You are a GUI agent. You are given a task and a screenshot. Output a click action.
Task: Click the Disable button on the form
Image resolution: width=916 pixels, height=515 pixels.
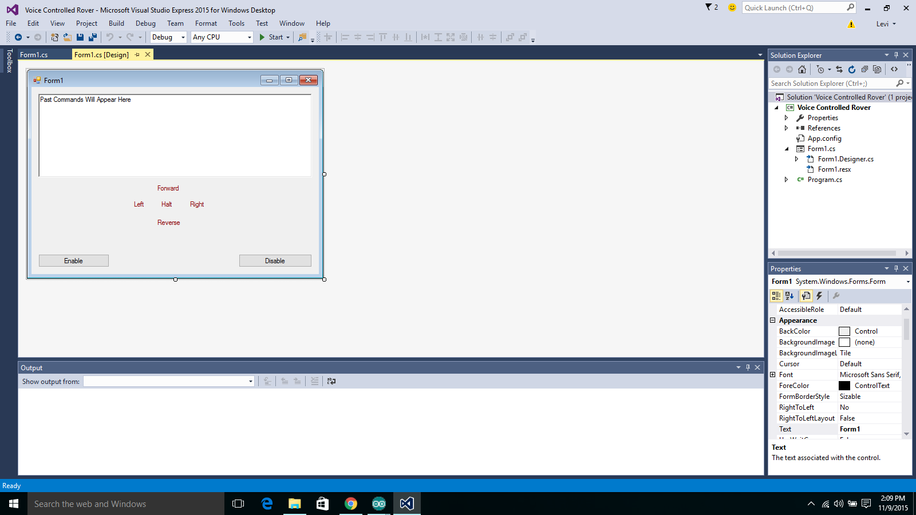pyautogui.click(x=275, y=260)
